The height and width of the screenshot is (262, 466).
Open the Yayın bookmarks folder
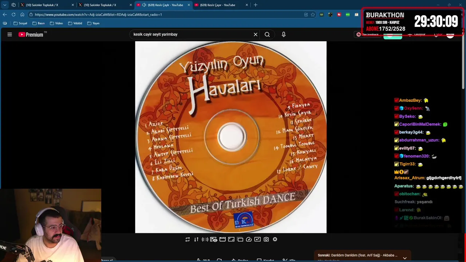(x=94, y=23)
